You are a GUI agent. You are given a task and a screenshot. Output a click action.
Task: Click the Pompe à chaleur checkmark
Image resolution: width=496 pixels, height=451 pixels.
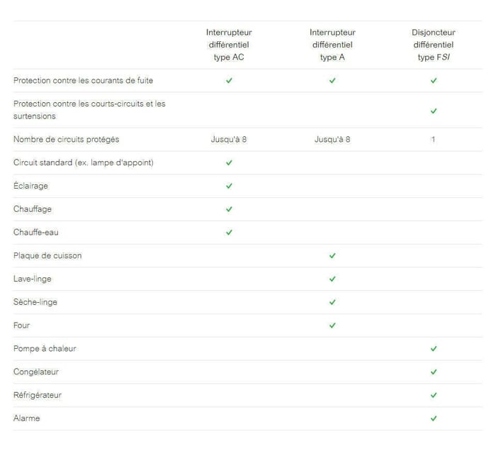pos(434,349)
